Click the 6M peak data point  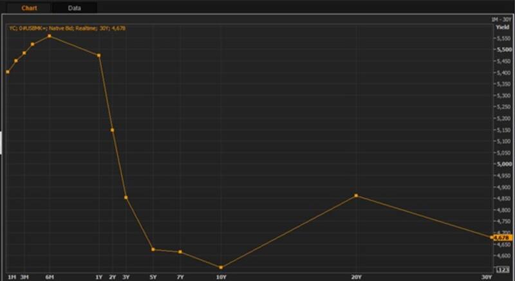(49, 36)
